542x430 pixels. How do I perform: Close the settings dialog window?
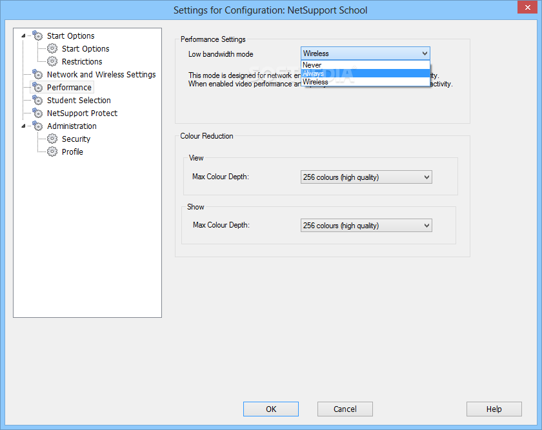[x=528, y=7]
